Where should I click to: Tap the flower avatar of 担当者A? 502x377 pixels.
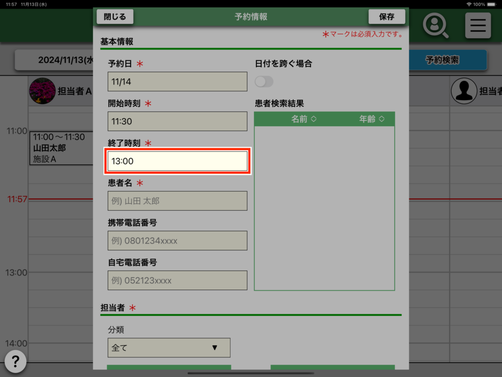click(x=42, y=91)
